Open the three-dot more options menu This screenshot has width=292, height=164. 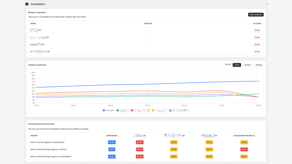[267, 4]
